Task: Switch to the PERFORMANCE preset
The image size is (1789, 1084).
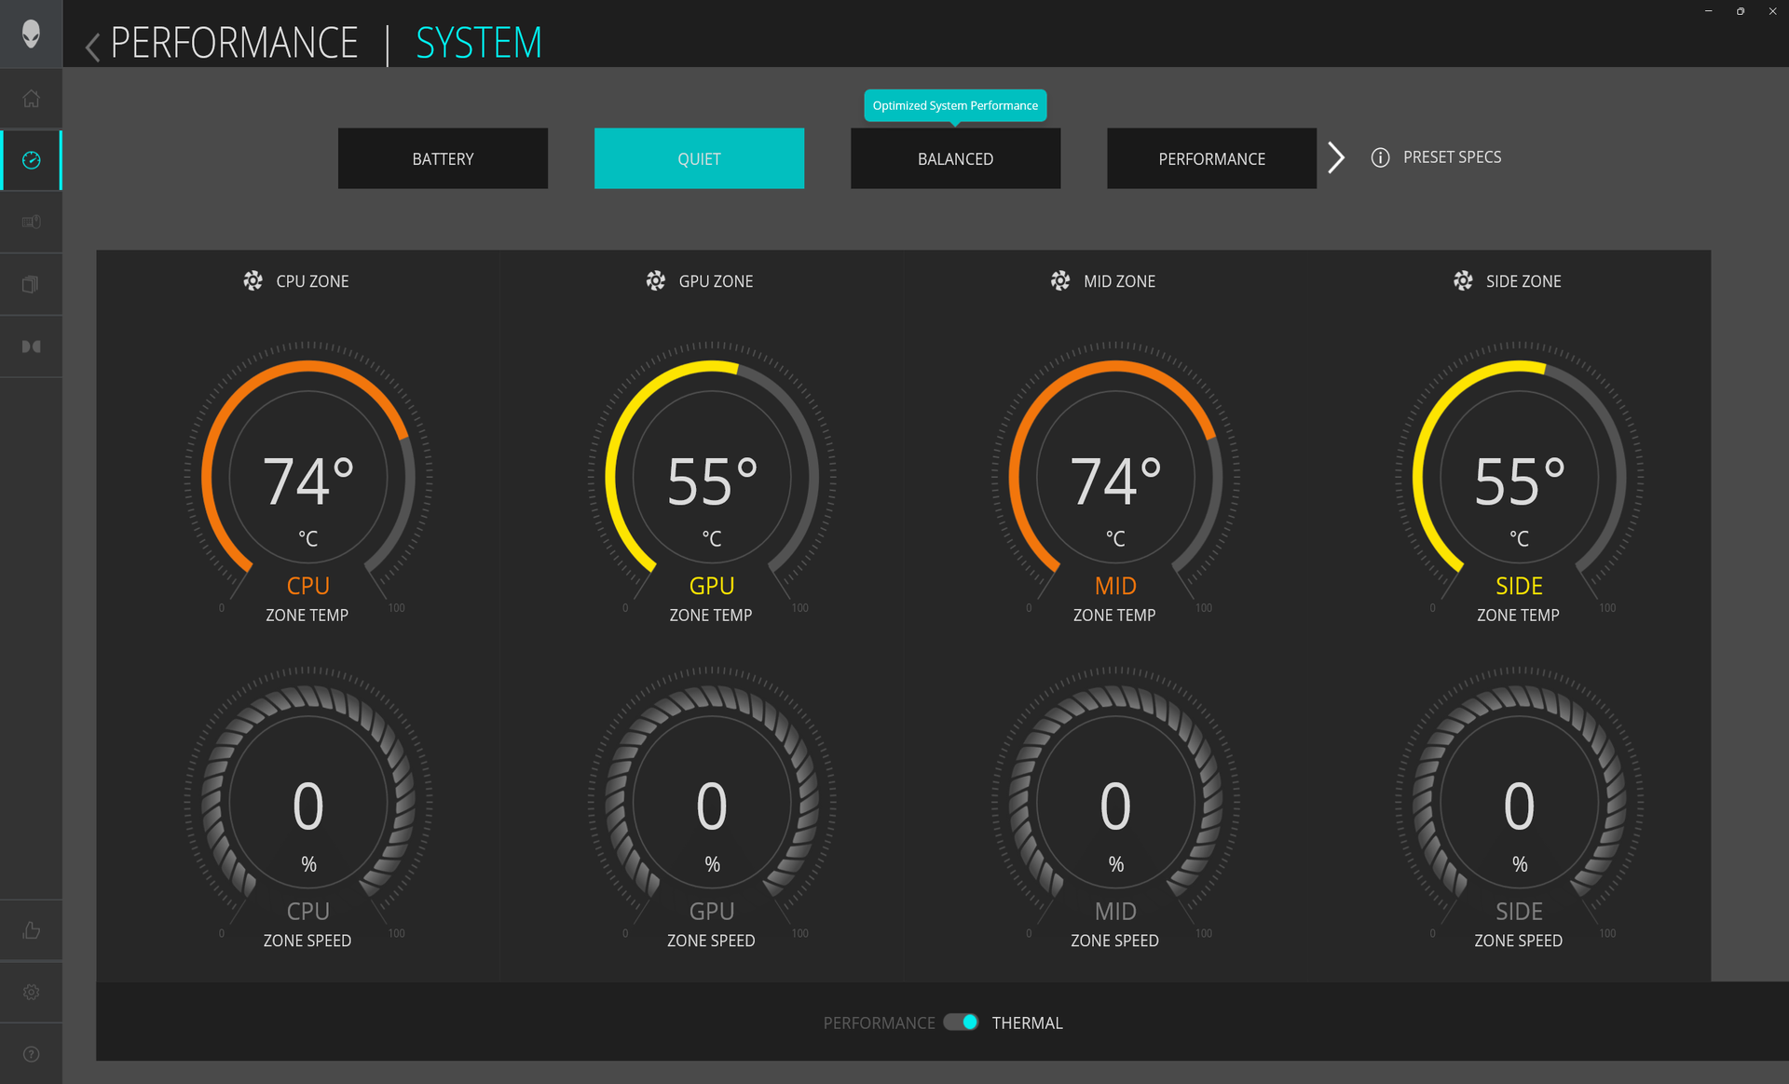Action: 1211,158
